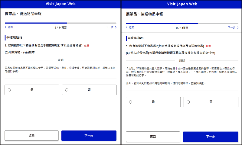The width and height of the screenshot is (242, 145).
Task: Select 否 radio on page 9 entrusted items
Action: click(188, 102)
